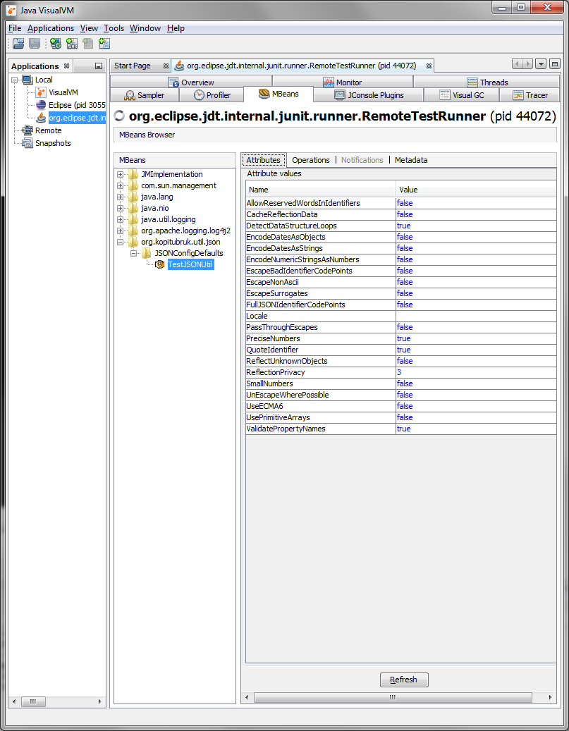
Task: Click the Refresh button
Action: (404, 680)
